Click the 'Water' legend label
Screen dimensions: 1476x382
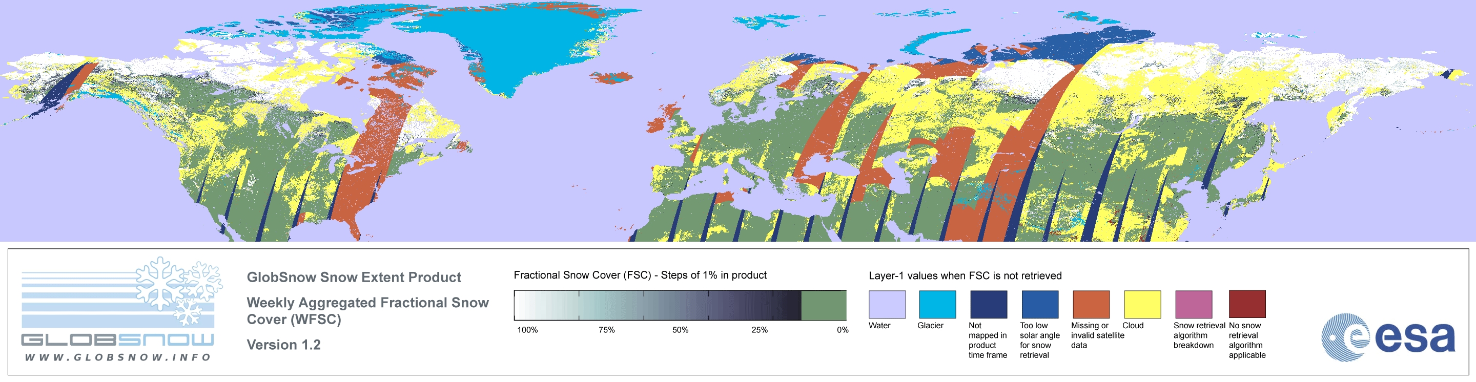tap(879, 325)
